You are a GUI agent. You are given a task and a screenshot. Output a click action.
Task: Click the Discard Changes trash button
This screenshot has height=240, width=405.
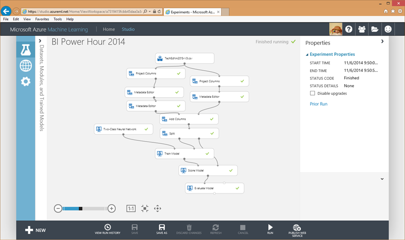point(189,229)
